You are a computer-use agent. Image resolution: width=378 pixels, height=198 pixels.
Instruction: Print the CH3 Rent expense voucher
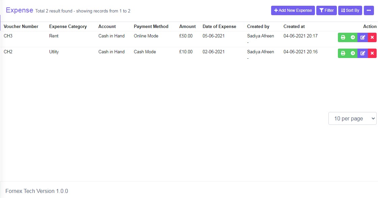click(343, 37)
